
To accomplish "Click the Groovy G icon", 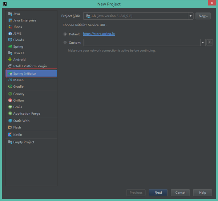I will [10, 94].
